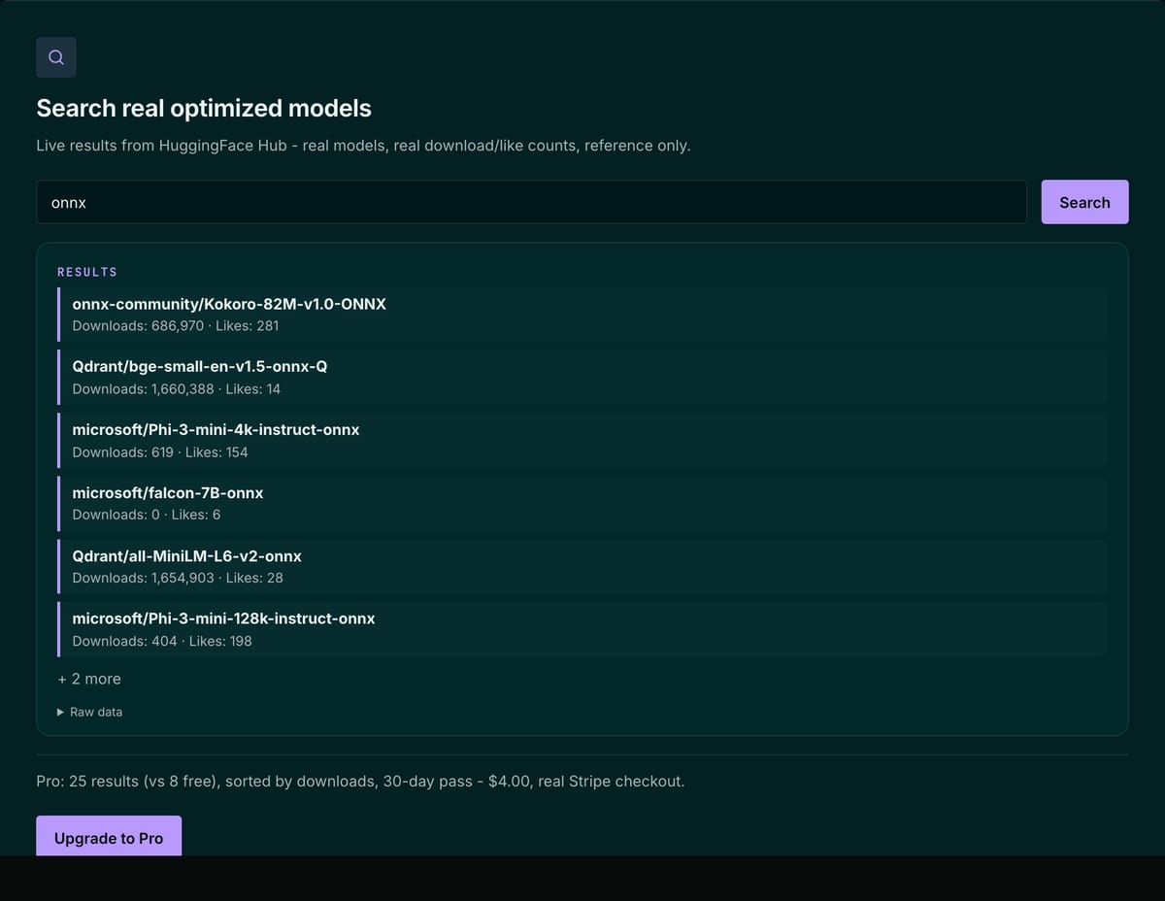1165x901 pixels.
Task: Click the Pro plan pricing description text
Action: click(360, 781)
